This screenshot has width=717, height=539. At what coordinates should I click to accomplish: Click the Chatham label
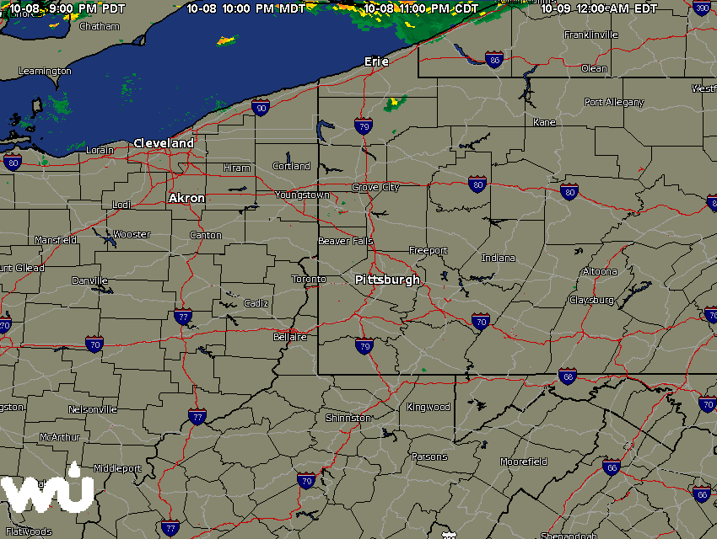coord(100,26)
